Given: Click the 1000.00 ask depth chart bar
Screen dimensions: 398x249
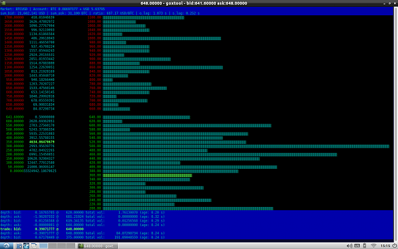Looking at the screenshot, I should (x=162, y=39).
